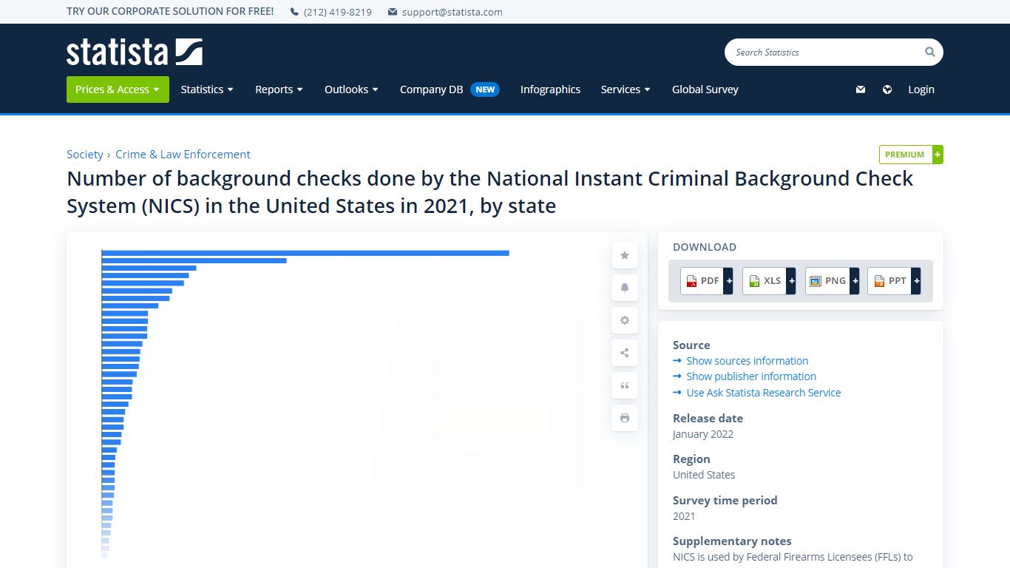Image resolution: width=1010 pixels, height=568 pixels.
Task: Click the Source heading
Action: (x=691, y=345)
